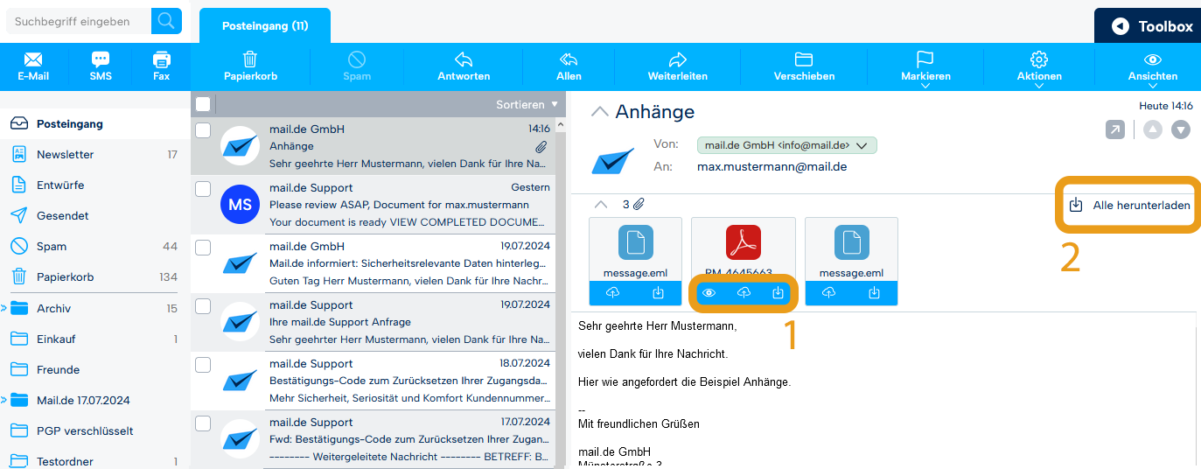The height and width of the screenshot is (469, 1201).
Task: Focus the Suchbegriff eingeben search field
Action: click(79, 21)
